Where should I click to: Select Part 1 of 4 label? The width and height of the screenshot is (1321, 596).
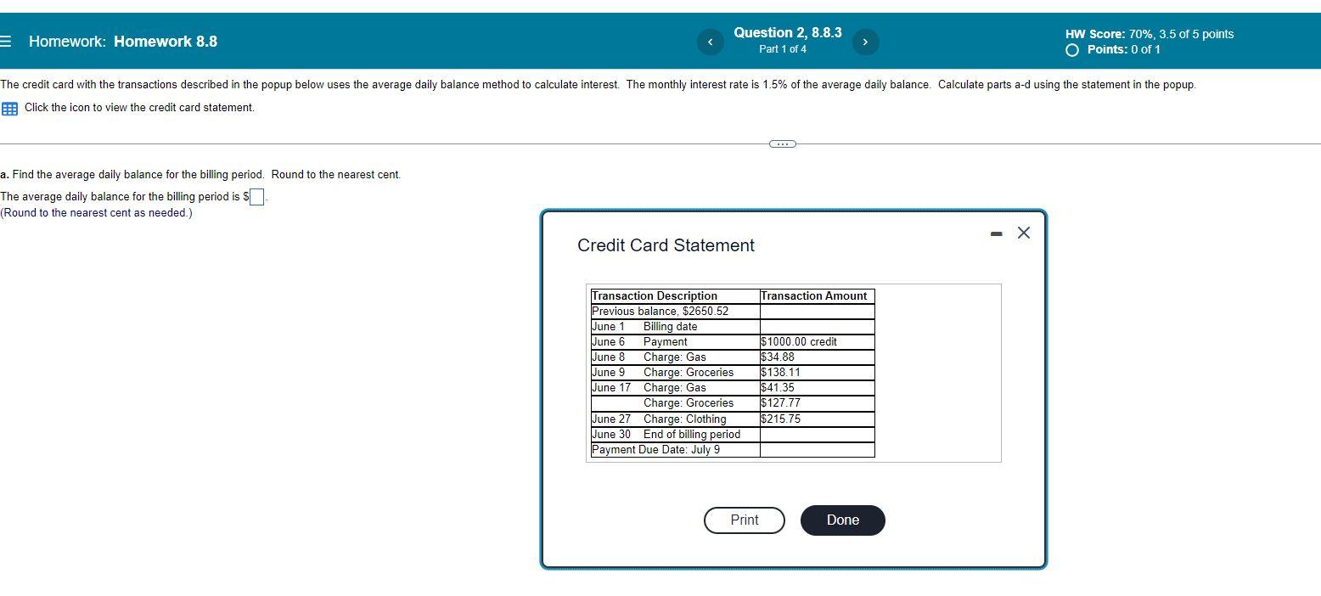click(x=782, y=48)
